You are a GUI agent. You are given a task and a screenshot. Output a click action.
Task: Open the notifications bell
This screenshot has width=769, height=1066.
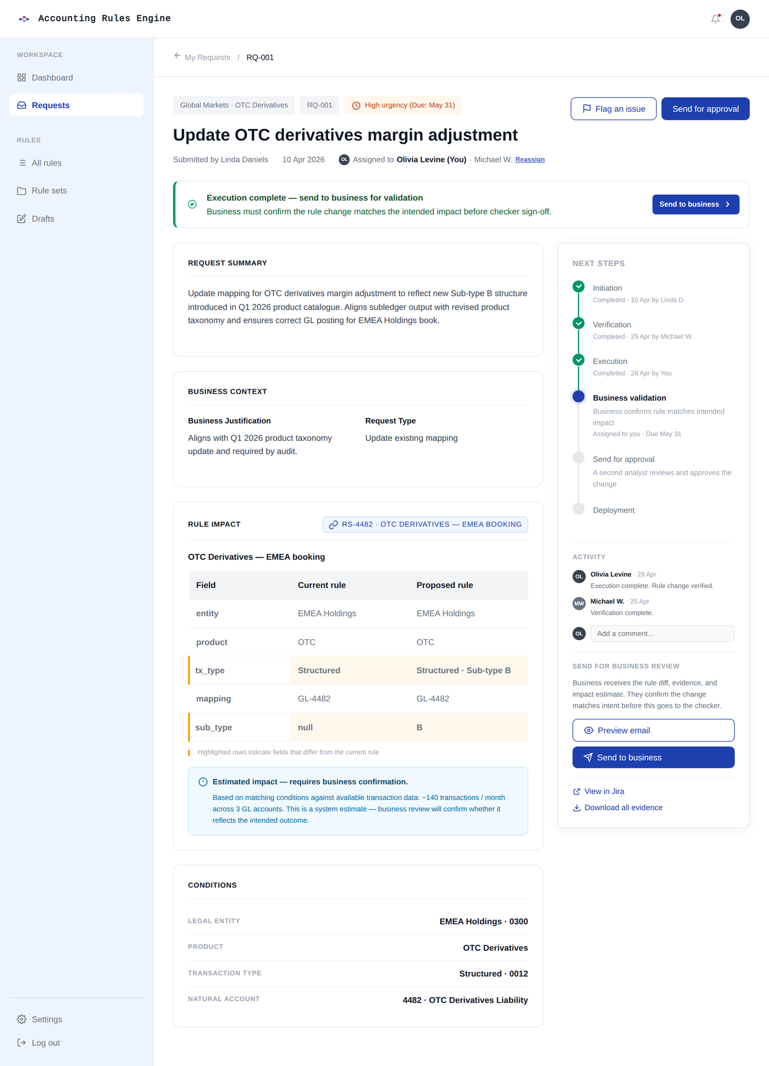pos(716,19)
